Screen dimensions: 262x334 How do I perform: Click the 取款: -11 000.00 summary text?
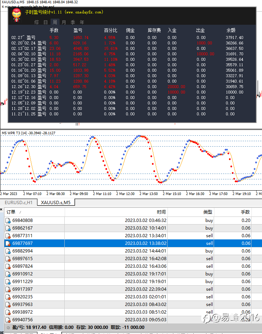pos(128,327)
